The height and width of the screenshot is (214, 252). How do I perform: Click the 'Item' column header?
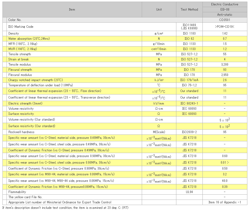click(x=72, y=10)
